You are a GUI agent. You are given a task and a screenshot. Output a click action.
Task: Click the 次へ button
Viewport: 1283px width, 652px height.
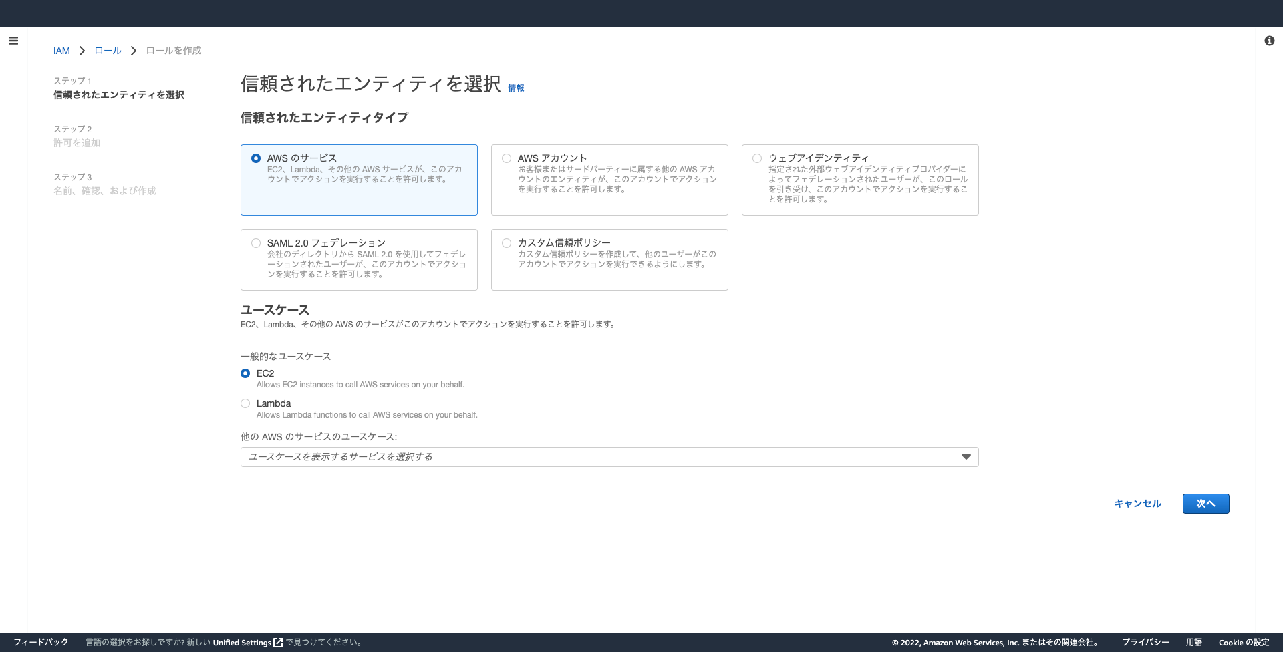1205,504
